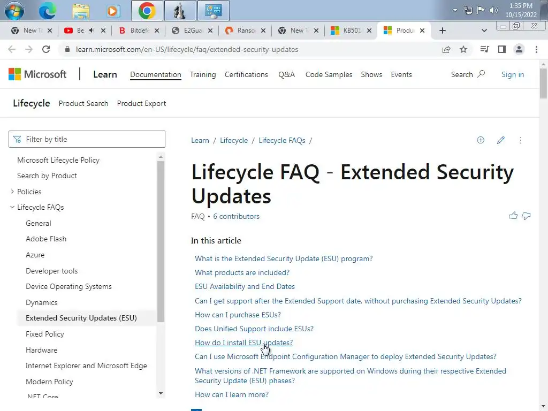Collapse the Lifecycle FAQs tree node
548x411 pixels.
click(x=13, y=207)
